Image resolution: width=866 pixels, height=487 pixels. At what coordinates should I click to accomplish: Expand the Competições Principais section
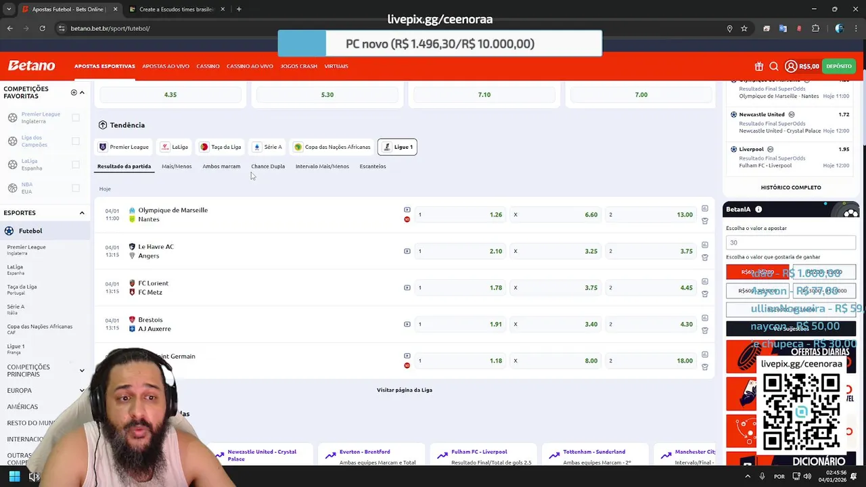point(82,371)
